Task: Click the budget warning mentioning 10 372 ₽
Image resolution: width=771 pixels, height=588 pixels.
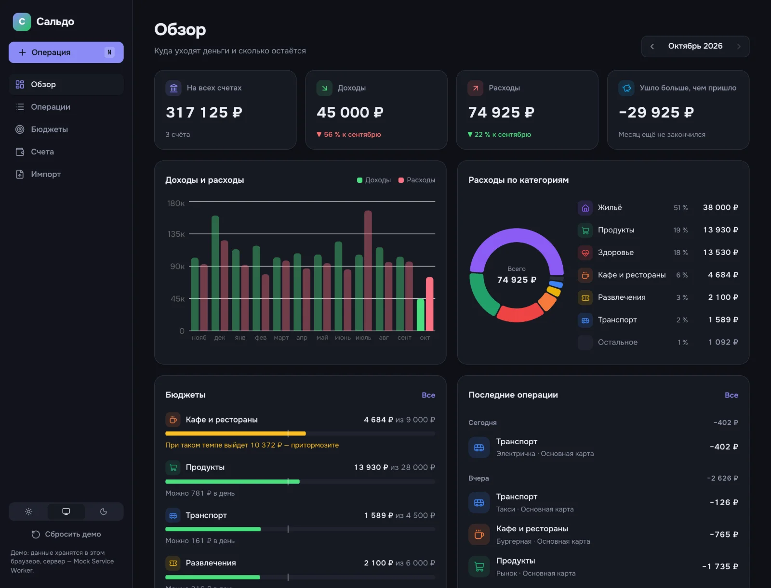Action: tap(252, 445)
